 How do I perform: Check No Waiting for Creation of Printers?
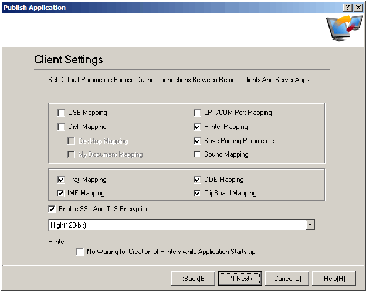coord(80,252)
